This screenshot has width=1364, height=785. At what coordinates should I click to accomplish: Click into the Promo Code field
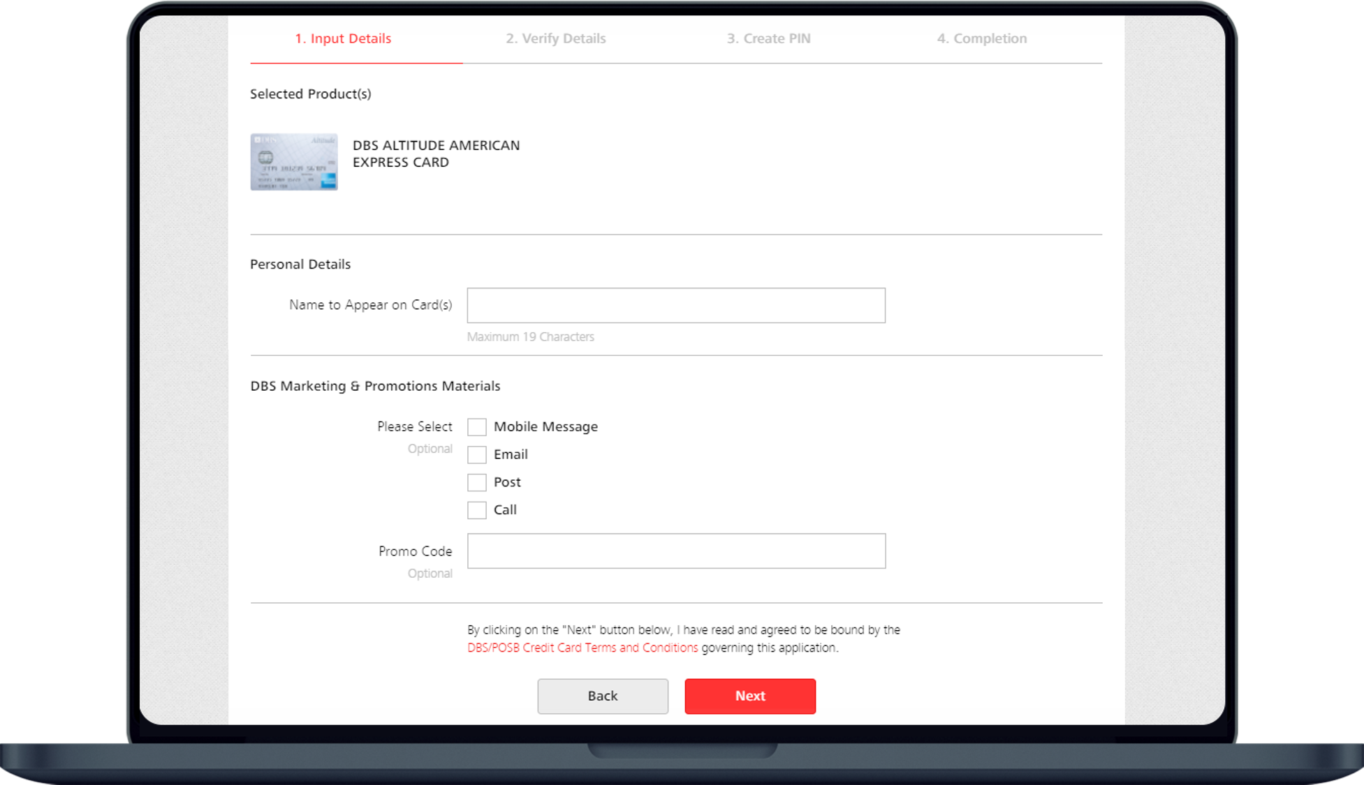pyautogui.click(x=675, y=551)
